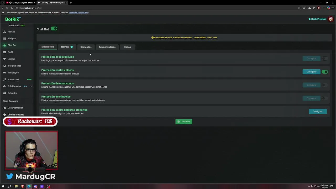Click Configurar for Protección de mayúsculas
Image resolution: width=336 pixels, height=189 pixels.
coord(311,59)
